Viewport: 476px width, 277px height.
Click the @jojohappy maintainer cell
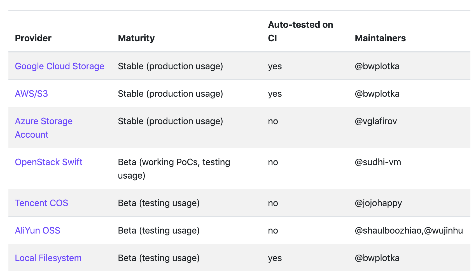[x=378, y=203]
